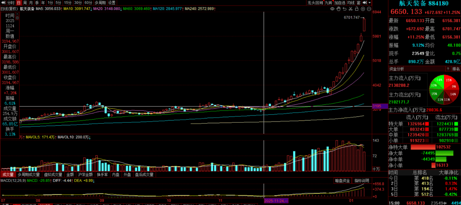
Task: Click the 窗 window layout icon
Action: 359,3
